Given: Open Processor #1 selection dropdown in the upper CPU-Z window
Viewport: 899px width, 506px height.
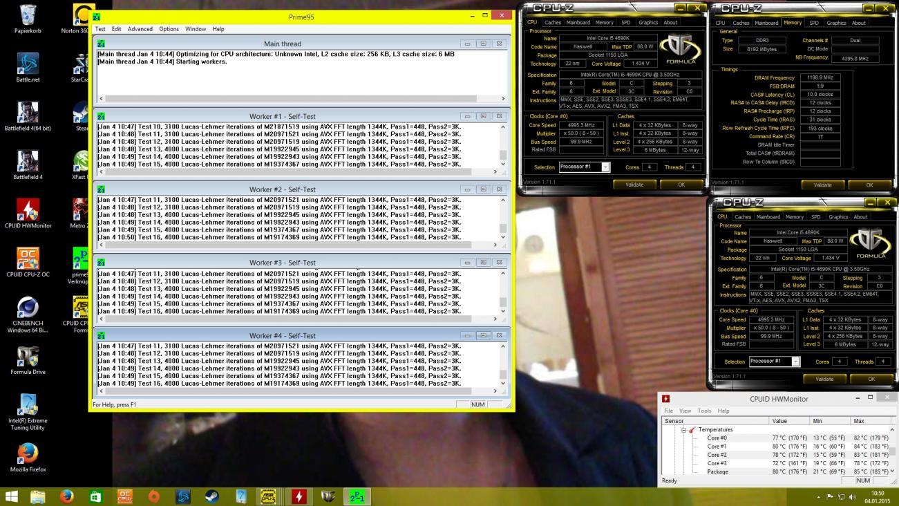Looking at the screenshot, I should point(605,167).
